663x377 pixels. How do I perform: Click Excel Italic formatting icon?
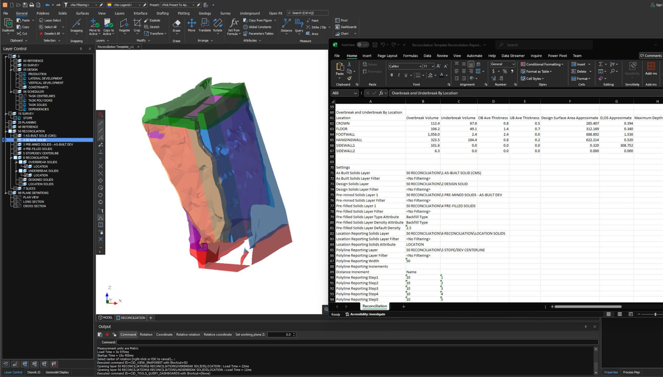(x=398, y=75)
